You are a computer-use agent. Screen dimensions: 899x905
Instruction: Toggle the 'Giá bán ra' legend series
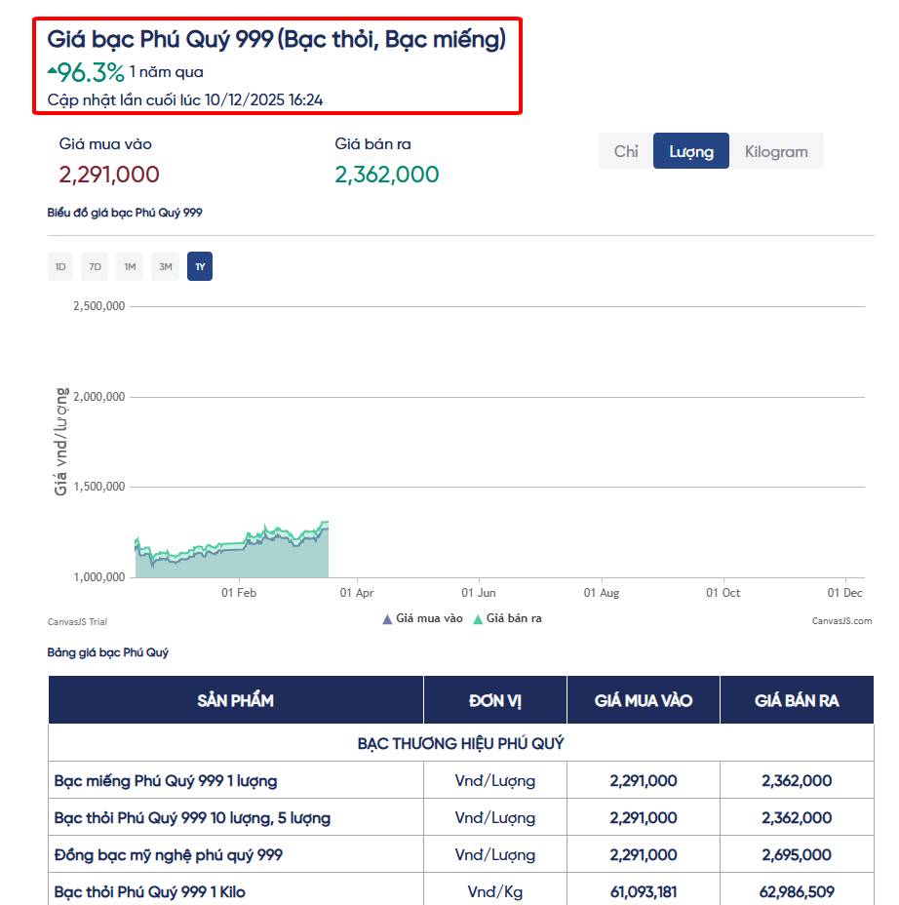pos(508,617)
